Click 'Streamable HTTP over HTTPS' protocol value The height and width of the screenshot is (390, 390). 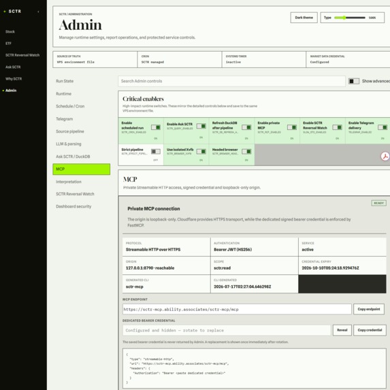click(153, 250)
